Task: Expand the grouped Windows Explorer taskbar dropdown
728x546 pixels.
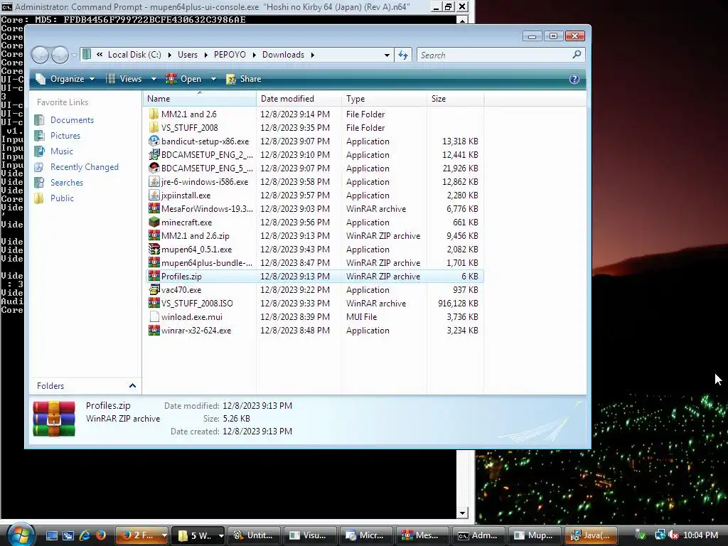Action: click(x=221, y=535)
